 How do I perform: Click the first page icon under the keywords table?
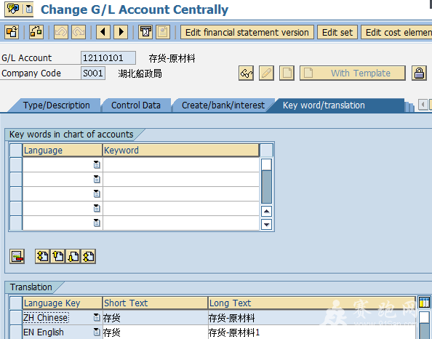42,257
